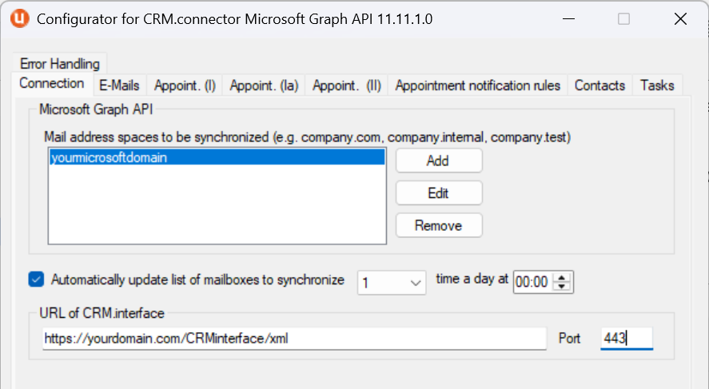Switch to Appointment notification rules tab
709x389 pixels.
tap(478, 85)
